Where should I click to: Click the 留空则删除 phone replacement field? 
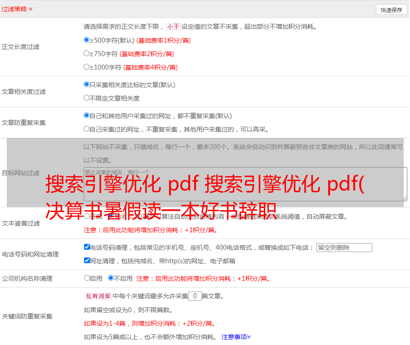[344, 248]
